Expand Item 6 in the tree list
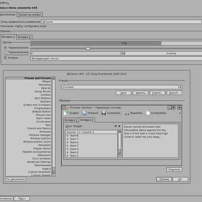The image size is (202, 202). pyautogui.click(x=68, y=142)
